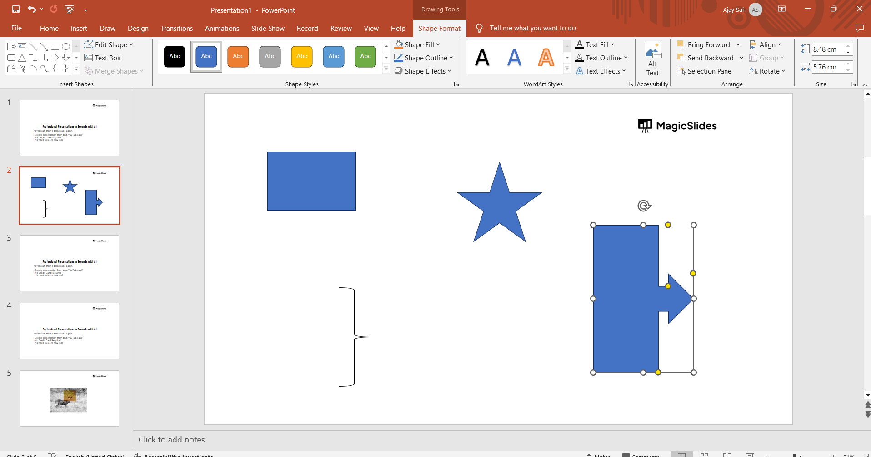Screen dimensions: 871x457
Task: Open the Selection Pane
Action: tap(705, 71)
